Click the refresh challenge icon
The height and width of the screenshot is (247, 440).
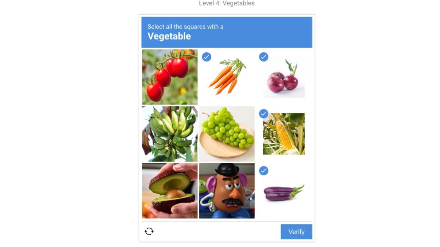point(149,231)
